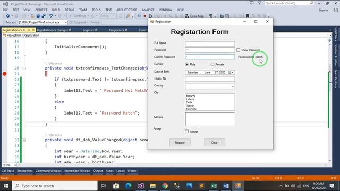Collapse the txtconfirmpass_TextChanged method outline

click(x=24, y=68)
